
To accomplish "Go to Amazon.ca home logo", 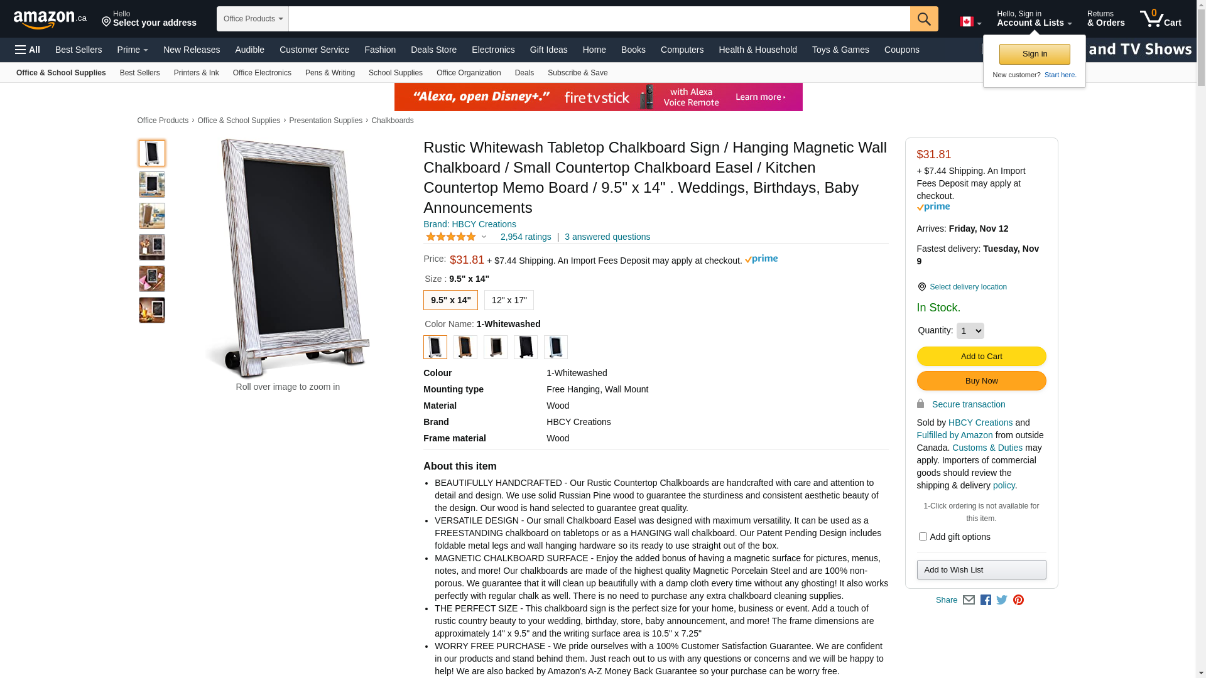I will (50, 19).
